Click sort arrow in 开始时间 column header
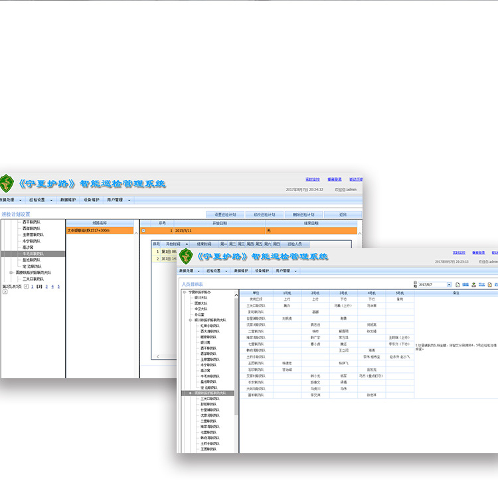Screen dimensions: 498x497 (x=187, y=244)
